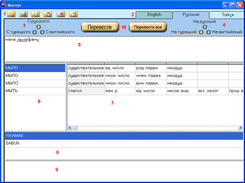
Task: Click 'ед. число' in the глагол row
Action: click(x=151, y=91)
